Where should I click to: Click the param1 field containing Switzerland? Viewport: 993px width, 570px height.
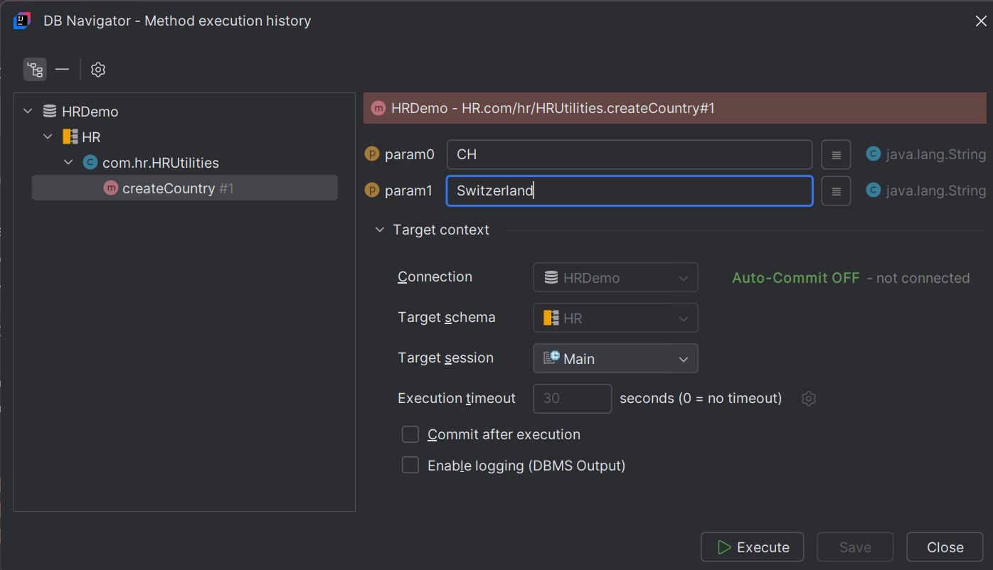tap(629, 190)
